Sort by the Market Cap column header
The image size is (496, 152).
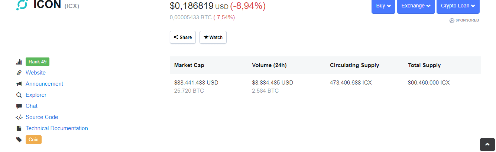click(189, 65)
